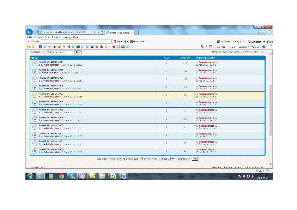Expand the Google toolbar Sök dropdown arrow
The width and height of the screenshot is (297, 210).
pyautogui.click(x=122, y=42)
